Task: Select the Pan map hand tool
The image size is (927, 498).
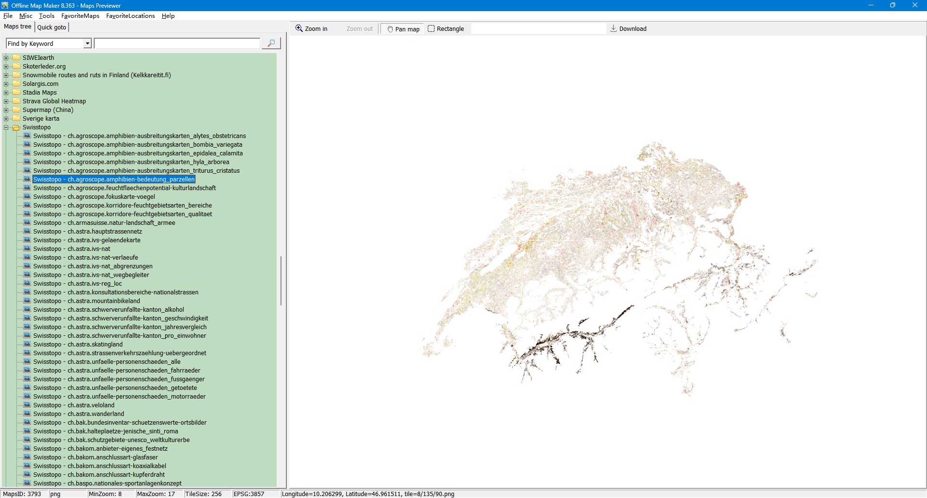Action: (x=403, y=29)
